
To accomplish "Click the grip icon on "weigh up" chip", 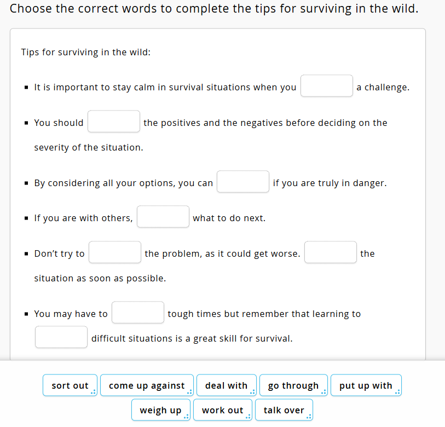I will 187,416.
